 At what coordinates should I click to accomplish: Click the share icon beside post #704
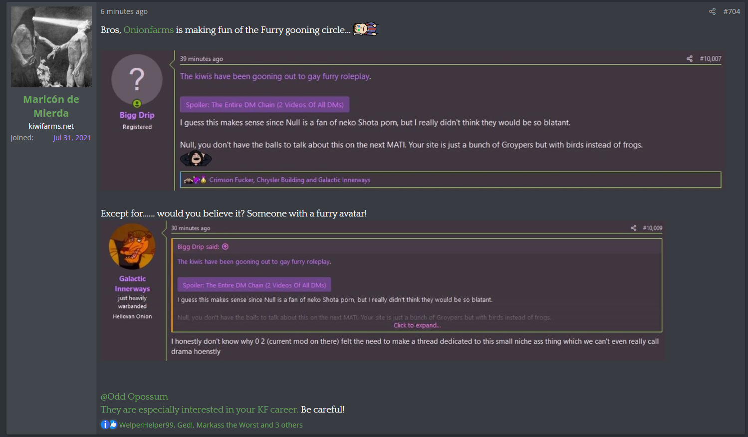712,11
